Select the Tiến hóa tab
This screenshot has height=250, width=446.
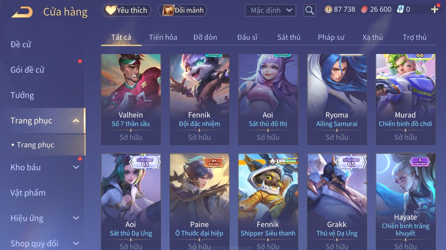click(x=163, y=37)
